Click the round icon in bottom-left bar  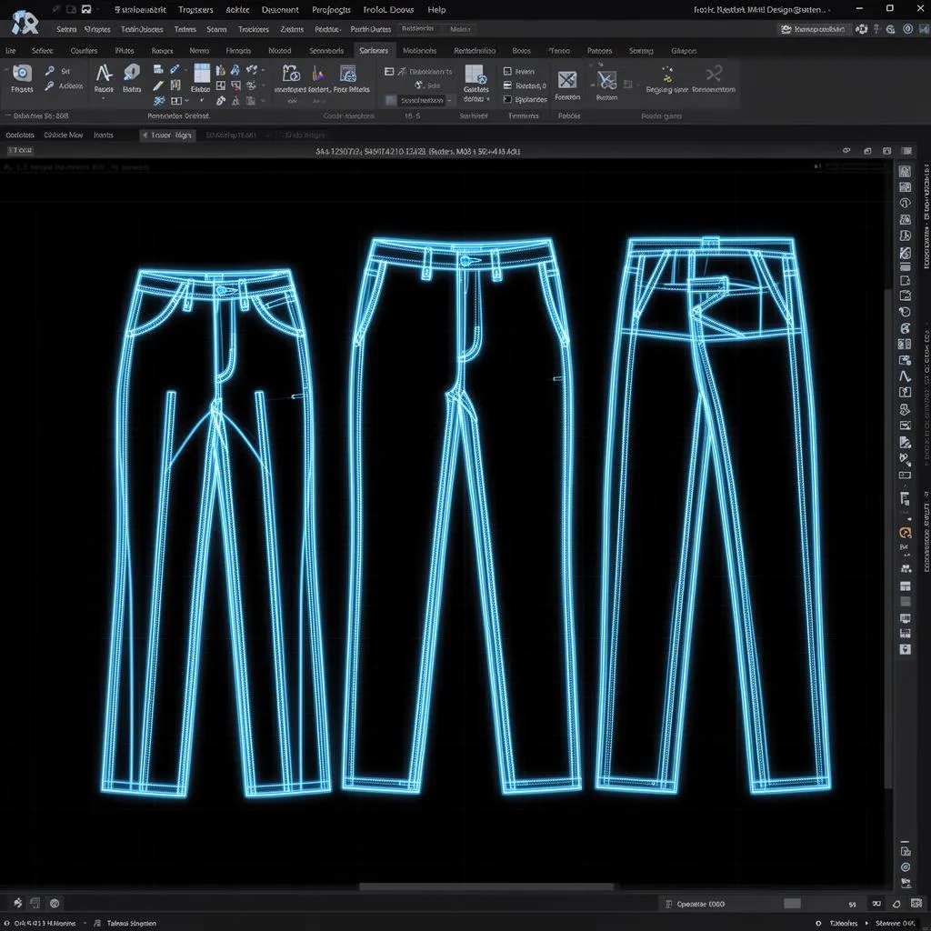coord(55,903)
